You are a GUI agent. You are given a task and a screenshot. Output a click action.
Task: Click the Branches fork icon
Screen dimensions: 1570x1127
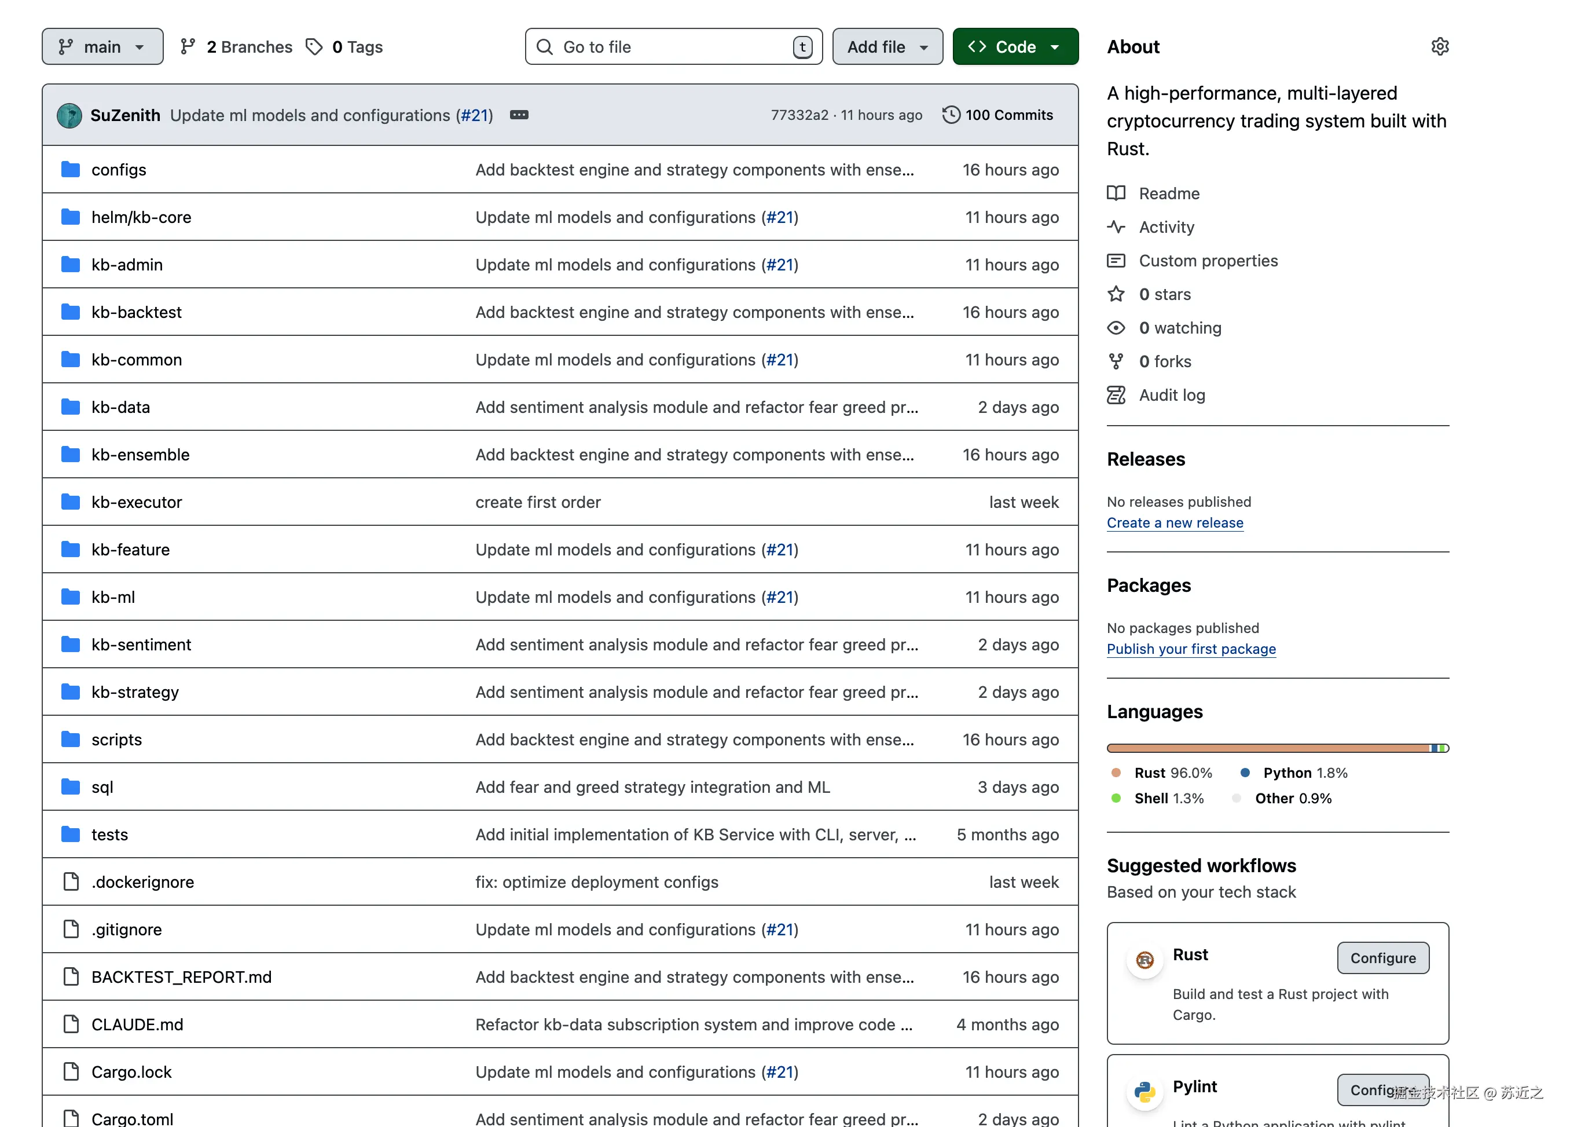(x=188, y=46)
